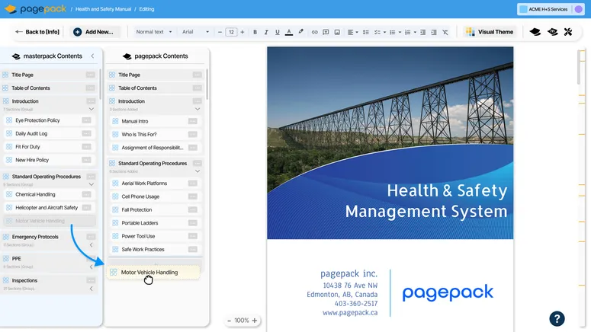Open Manual Intro in pagepack Contents
Image resolution: width=591 pixels, height=332 pixels.
click(x=156, y=121)
